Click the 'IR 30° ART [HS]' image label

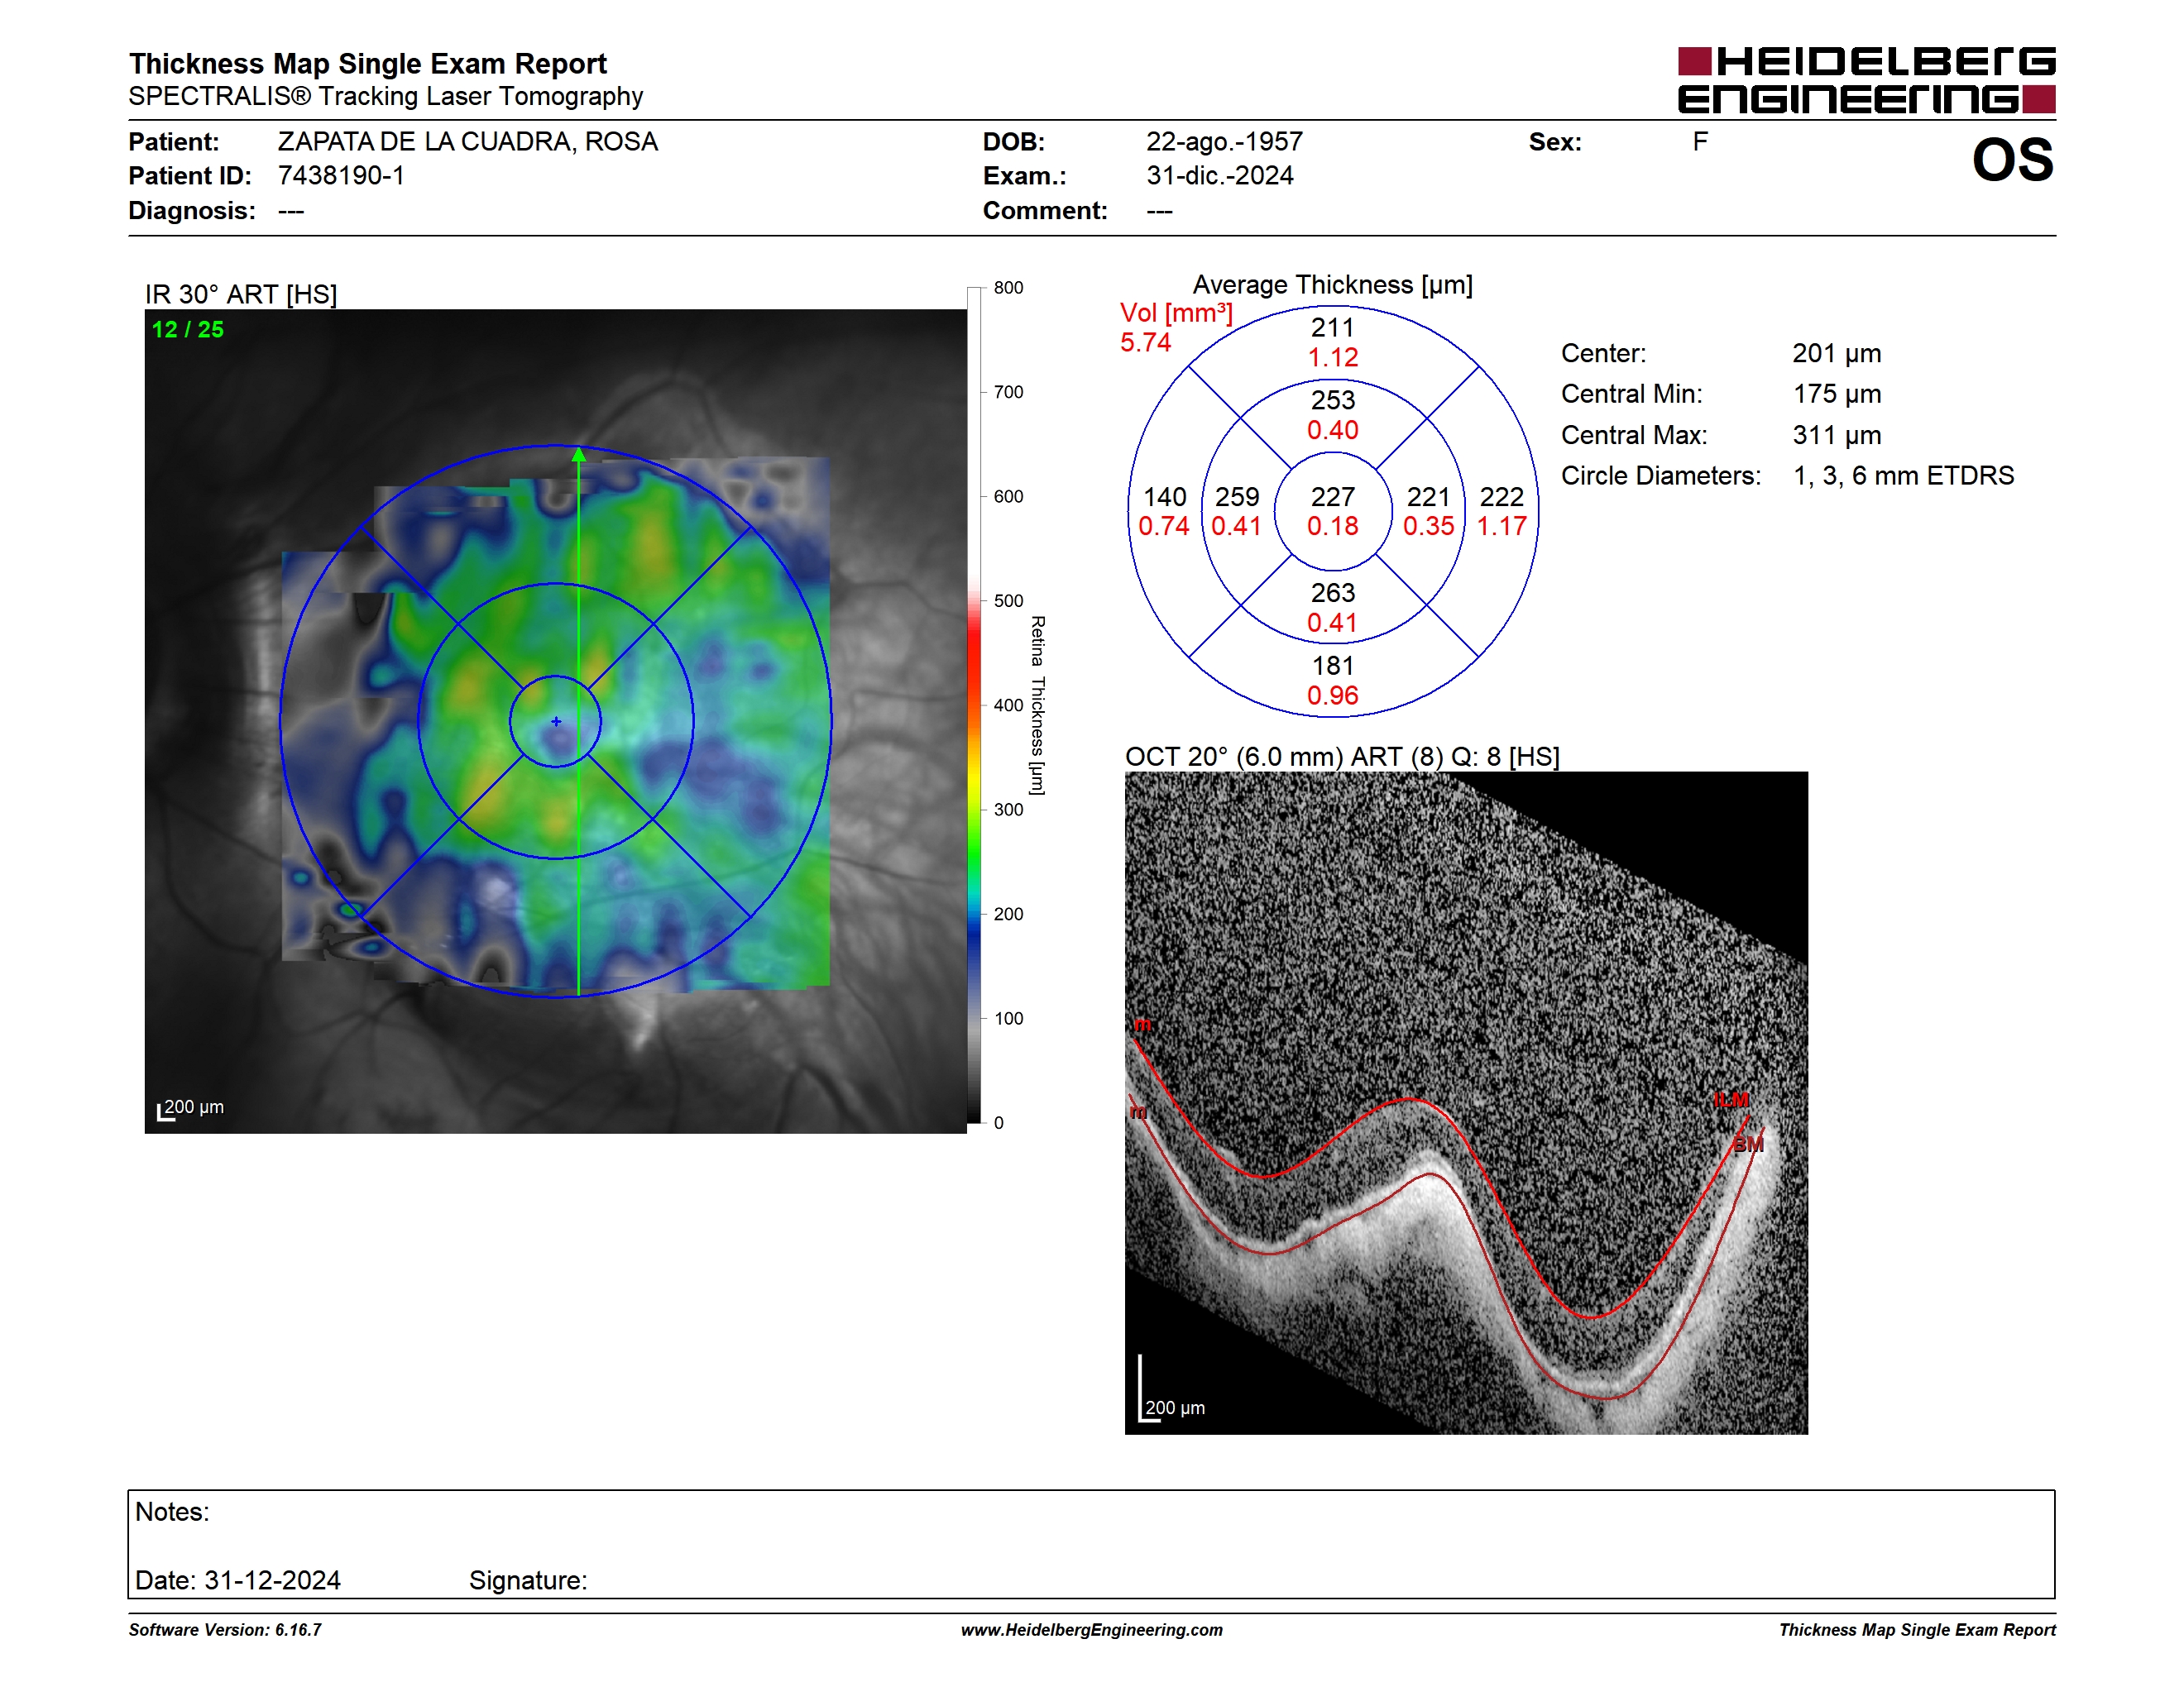[241, 295]
